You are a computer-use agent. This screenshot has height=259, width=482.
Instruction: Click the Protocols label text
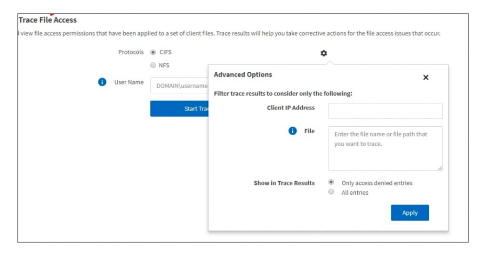pyautogui.click(x=131, y=52)
